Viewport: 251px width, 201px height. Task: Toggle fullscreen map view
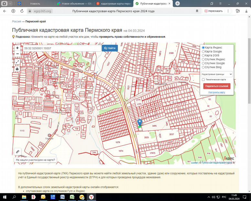17,61
